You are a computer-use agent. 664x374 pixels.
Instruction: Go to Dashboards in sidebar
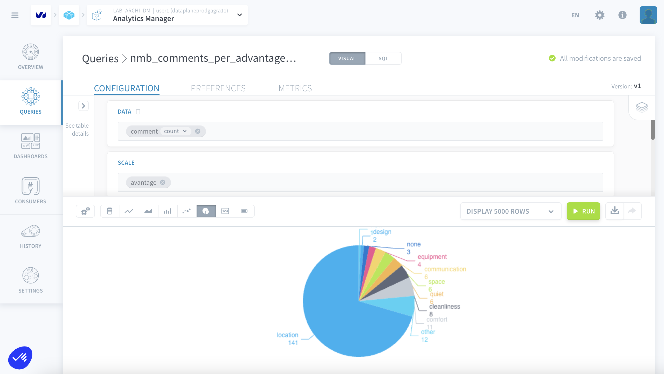tap(31, 146)
